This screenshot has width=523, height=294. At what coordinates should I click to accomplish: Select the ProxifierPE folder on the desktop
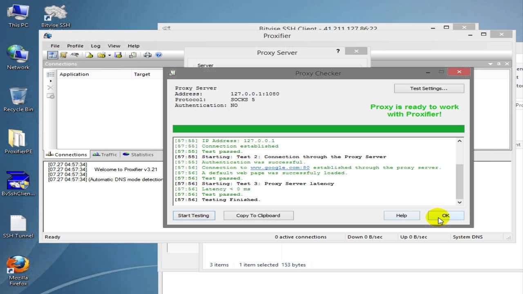(x=18, y=142)
